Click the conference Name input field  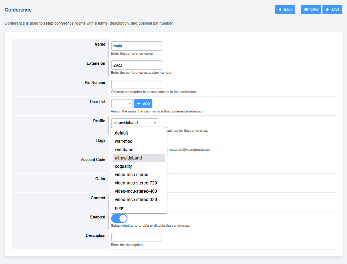(136, 46)
